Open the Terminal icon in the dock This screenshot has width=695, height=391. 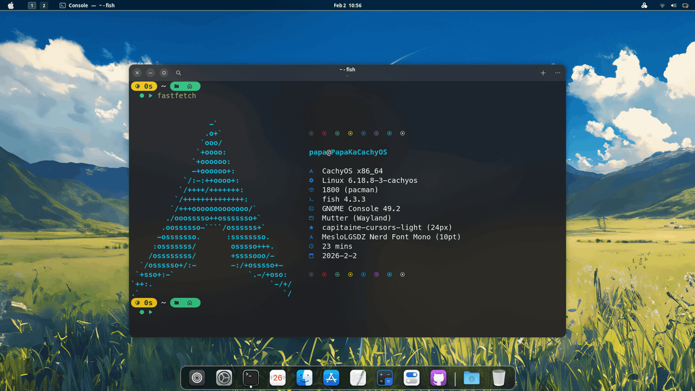[251, 378]
